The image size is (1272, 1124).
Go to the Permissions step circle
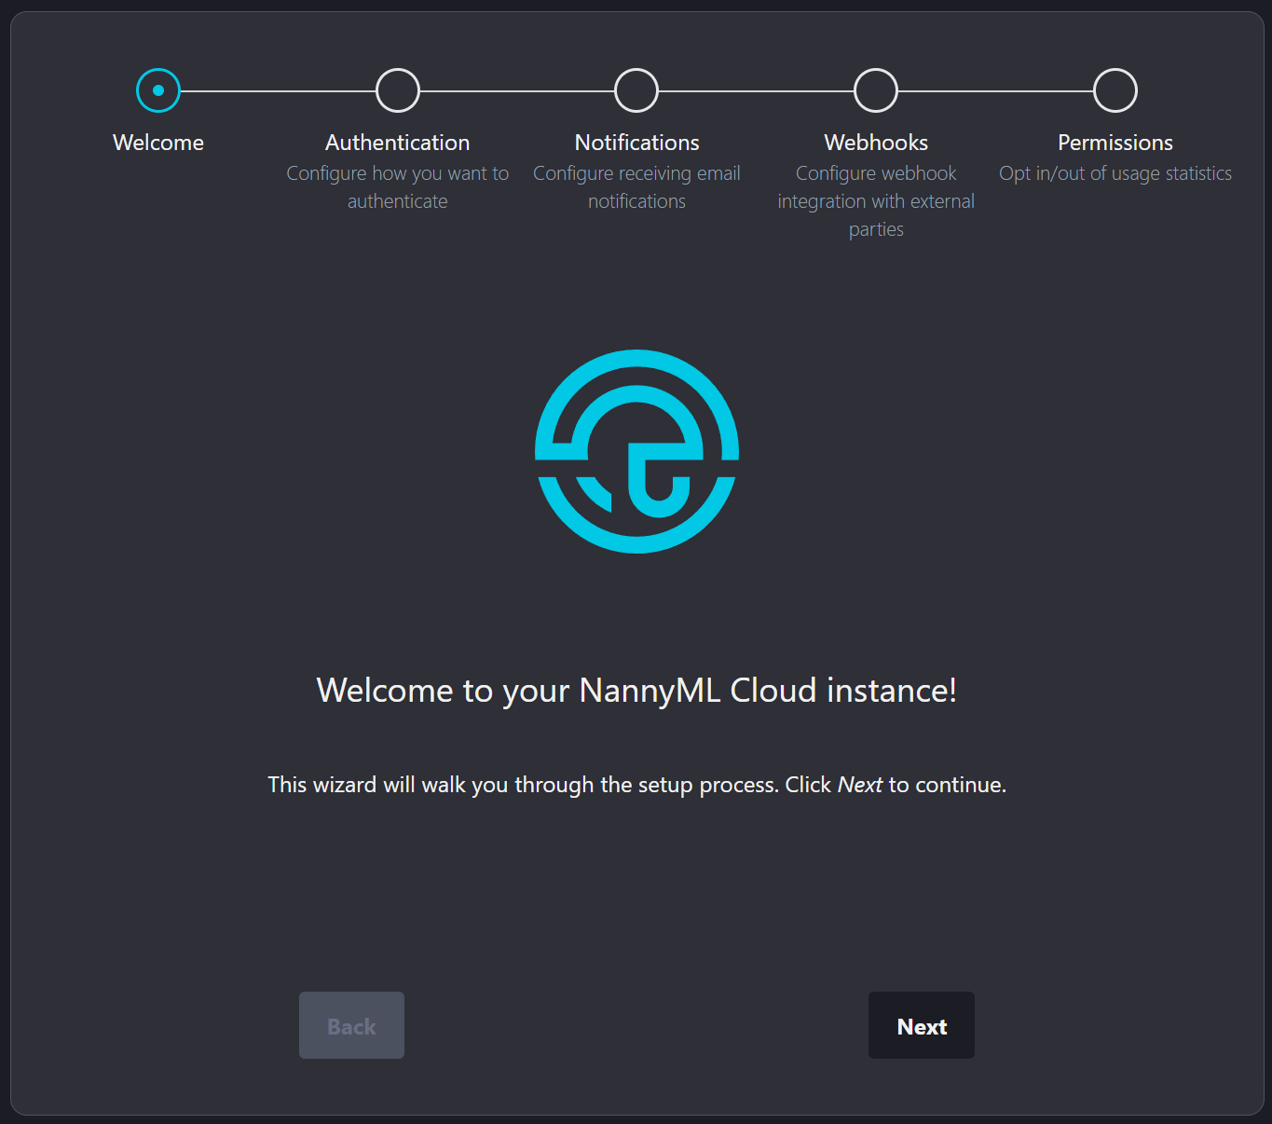click(1115, 90)
